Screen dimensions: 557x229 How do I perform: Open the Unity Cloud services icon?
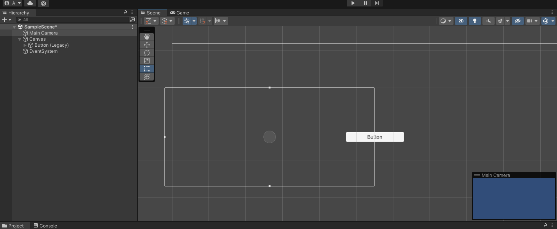click(30, 3)
